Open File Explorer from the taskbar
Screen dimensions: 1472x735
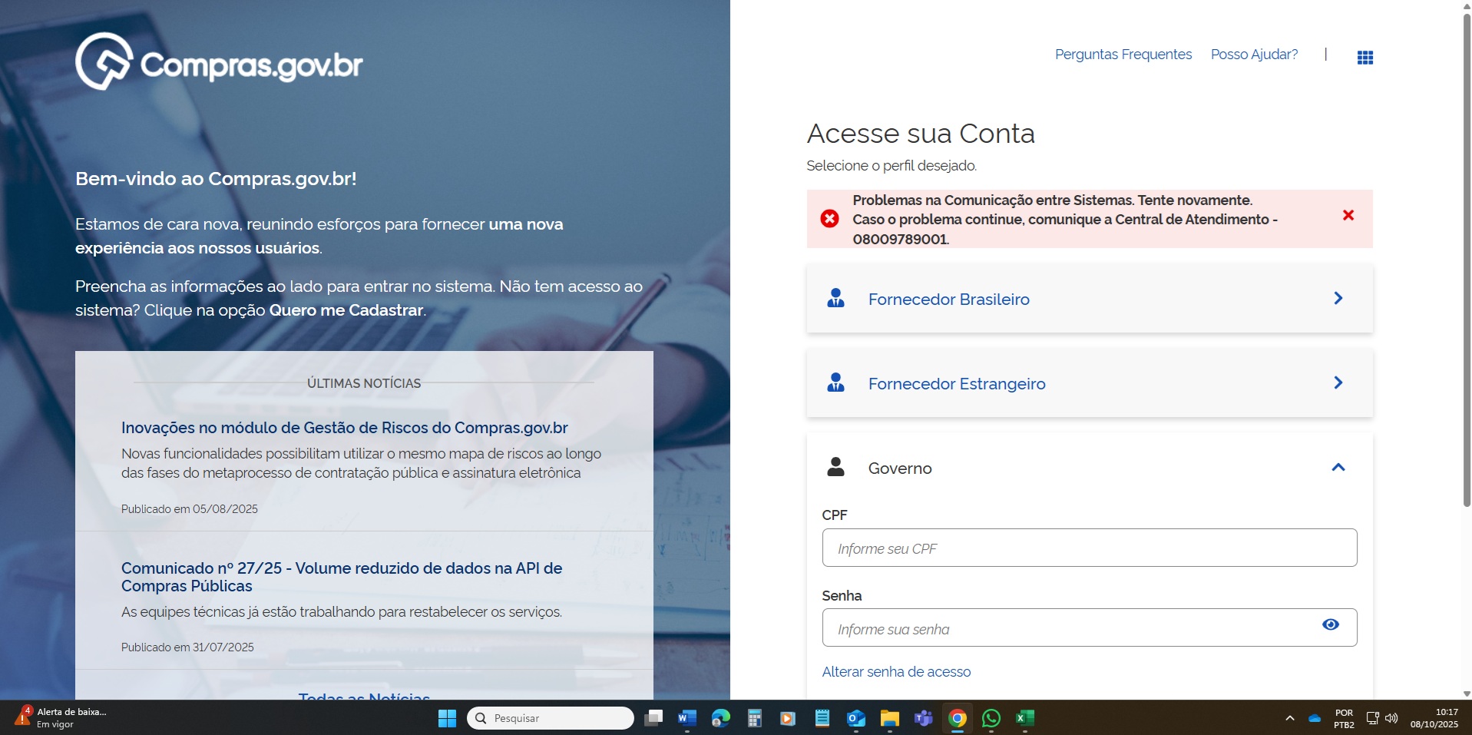coord(890,718)
